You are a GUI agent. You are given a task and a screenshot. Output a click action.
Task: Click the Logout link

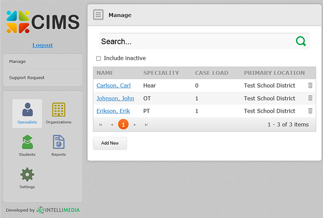[x=43, y=45]
